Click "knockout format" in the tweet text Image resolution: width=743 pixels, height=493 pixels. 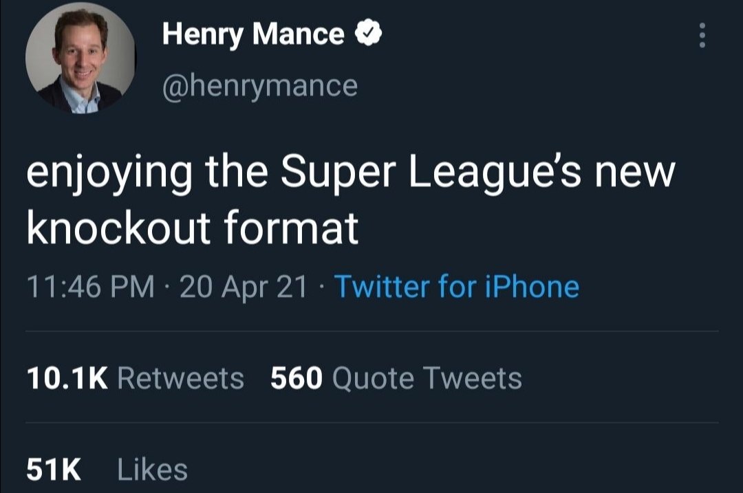coord(193,228)
